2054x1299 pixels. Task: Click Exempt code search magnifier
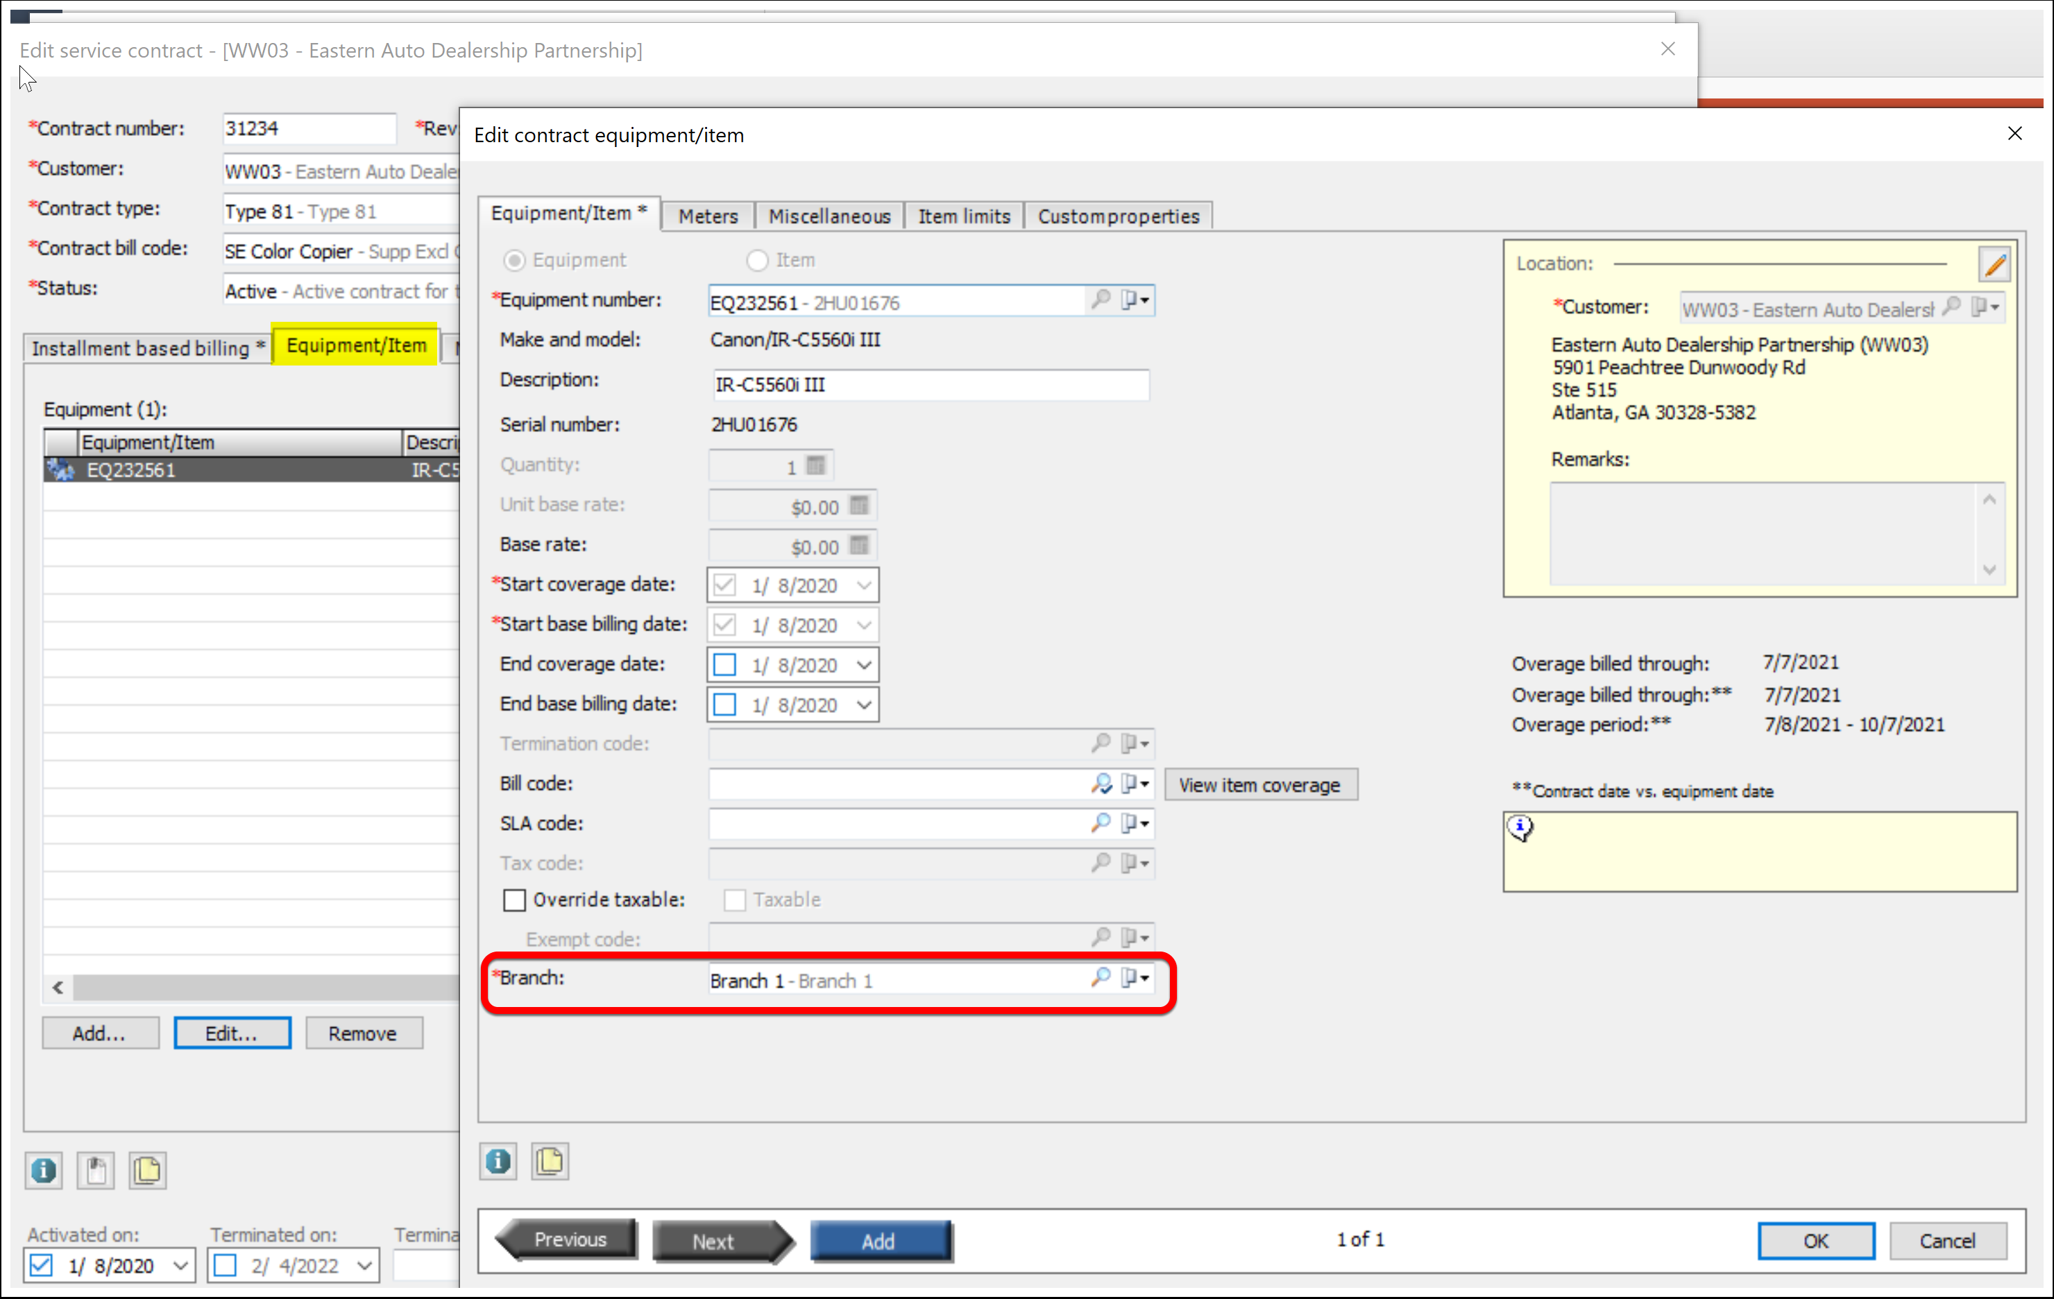coord(1101,938)
